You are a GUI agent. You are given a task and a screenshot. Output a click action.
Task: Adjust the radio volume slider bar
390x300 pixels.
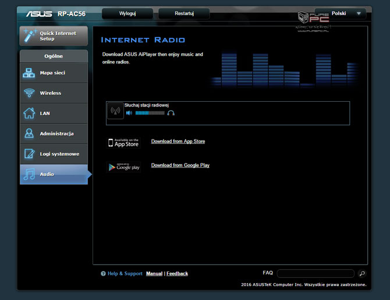[150, 113]
